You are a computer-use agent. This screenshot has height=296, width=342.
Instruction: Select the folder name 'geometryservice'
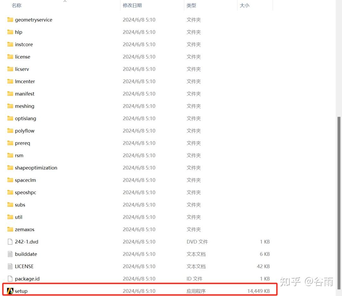pyautogui.click(x=34, y=20)
